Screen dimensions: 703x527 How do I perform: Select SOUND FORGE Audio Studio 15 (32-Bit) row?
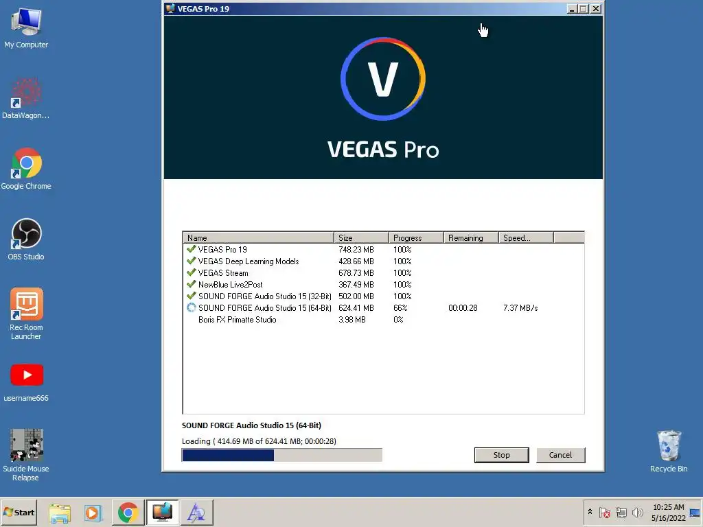tap(383, 296)
